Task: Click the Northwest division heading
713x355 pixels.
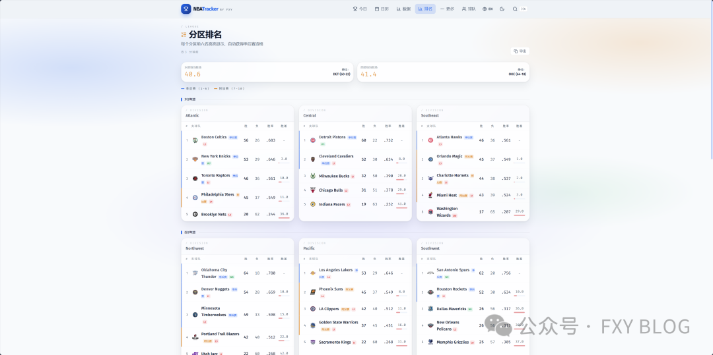Action: 195,248
